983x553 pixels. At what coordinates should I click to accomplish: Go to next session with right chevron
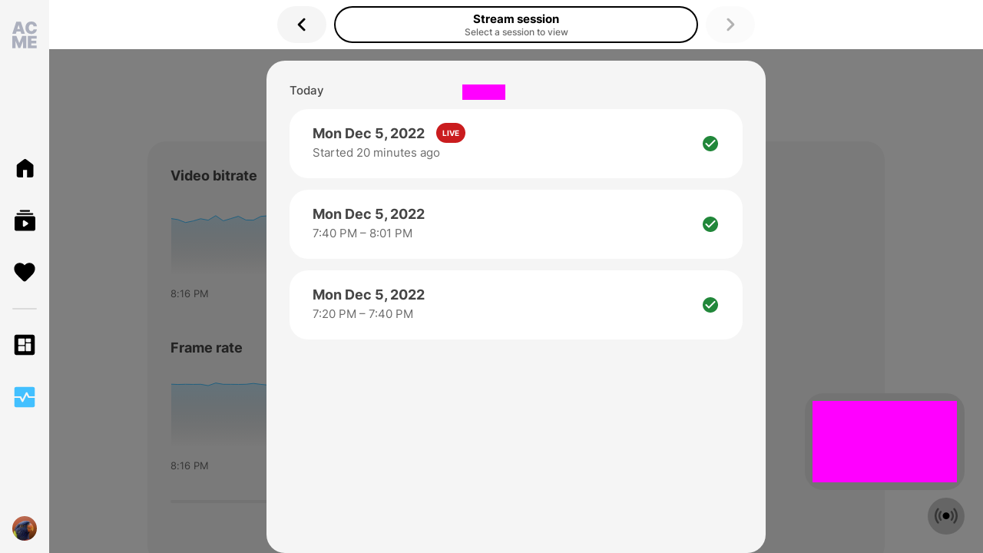730,25
